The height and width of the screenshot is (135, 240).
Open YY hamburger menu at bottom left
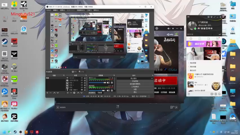pos(189,94)
